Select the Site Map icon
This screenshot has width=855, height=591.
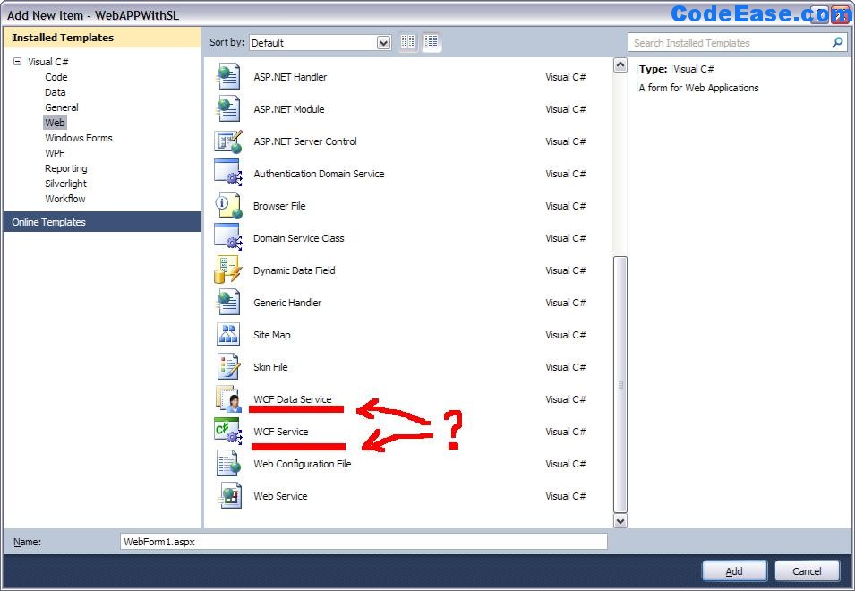coord(228,335)
